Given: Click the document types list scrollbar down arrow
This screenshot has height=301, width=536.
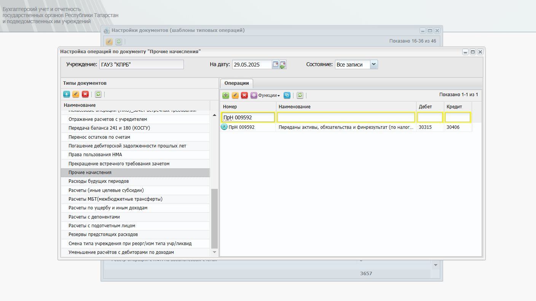Looking at the screenshot, I should click(214, 252).
